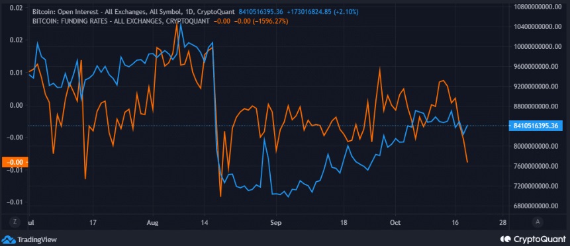Viewport: 570px width, 246px height.
Task: Toggle auto scale with the A button
Action: click(x=538, y=222)
